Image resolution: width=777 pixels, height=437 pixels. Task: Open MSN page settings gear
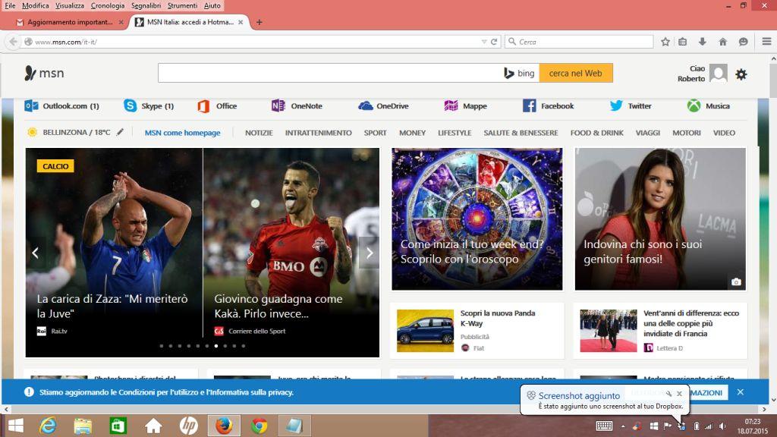(x=741, y=74)
